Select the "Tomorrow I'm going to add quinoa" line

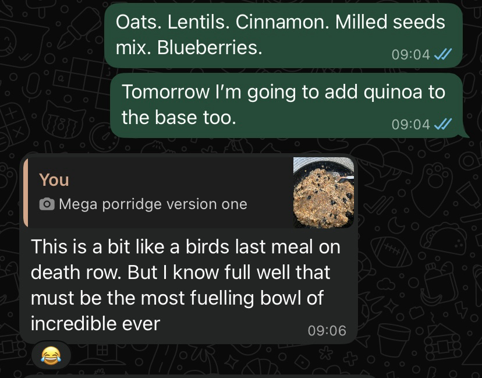click(283, 92)
